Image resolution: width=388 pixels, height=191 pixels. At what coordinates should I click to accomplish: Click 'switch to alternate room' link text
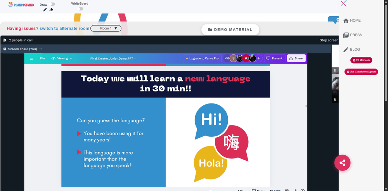pos(64,28)
